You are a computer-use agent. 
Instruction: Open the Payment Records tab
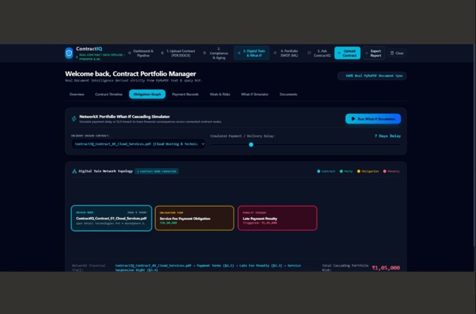tap(185, 94)
